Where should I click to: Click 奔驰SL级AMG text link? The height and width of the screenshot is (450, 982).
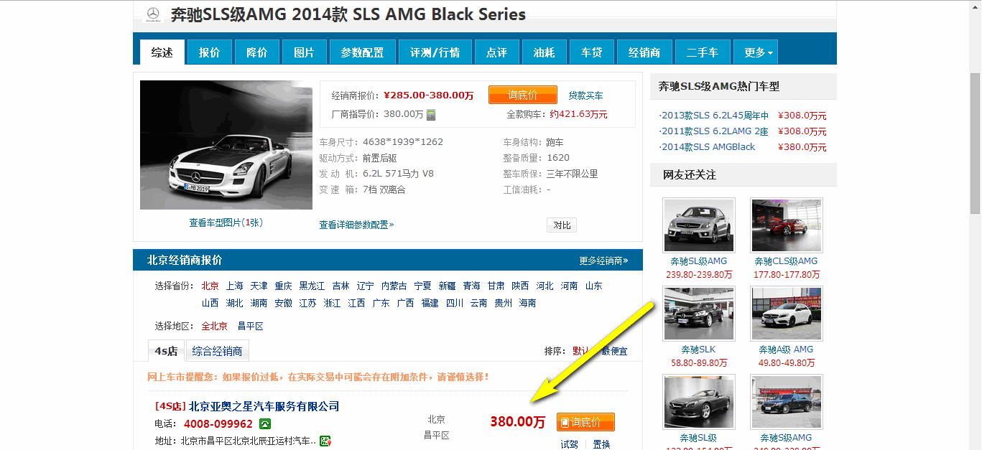tap(699, 261)
